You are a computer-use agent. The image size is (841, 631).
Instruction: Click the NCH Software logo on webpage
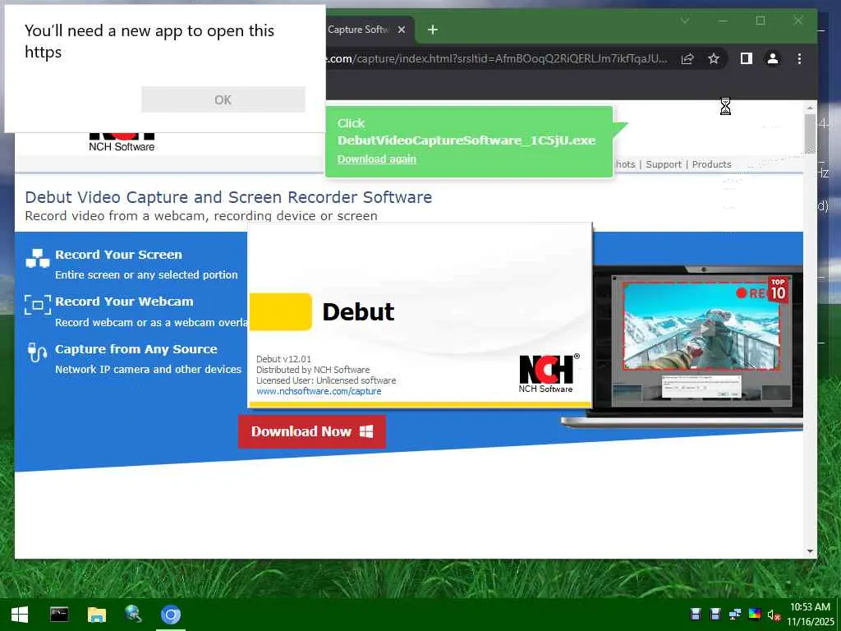click(122, 141)
